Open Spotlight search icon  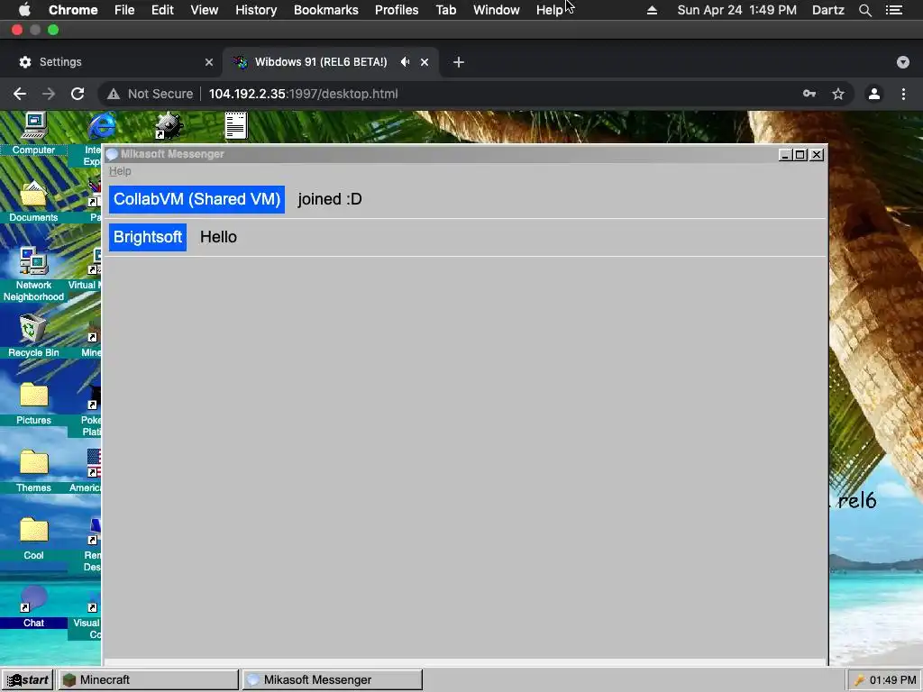pyautogui.click(x=864, y=10)
